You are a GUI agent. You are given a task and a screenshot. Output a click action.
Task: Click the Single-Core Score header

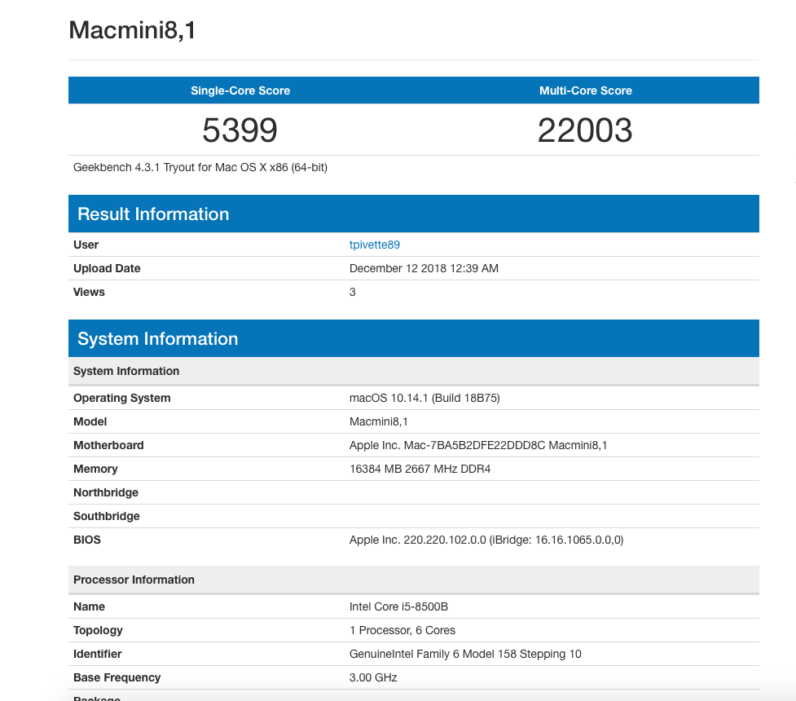(240, 90)
